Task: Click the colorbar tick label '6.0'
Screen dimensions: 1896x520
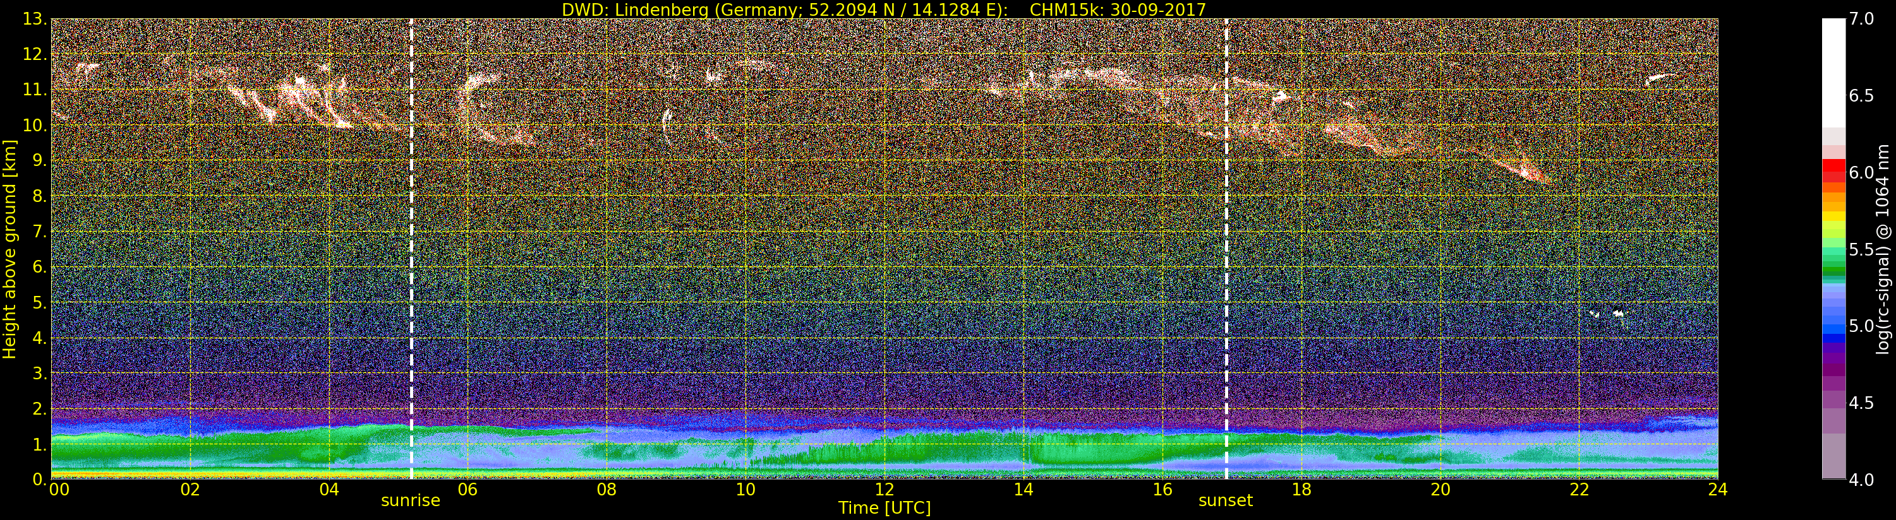Action: click(x=1861, y=172)
